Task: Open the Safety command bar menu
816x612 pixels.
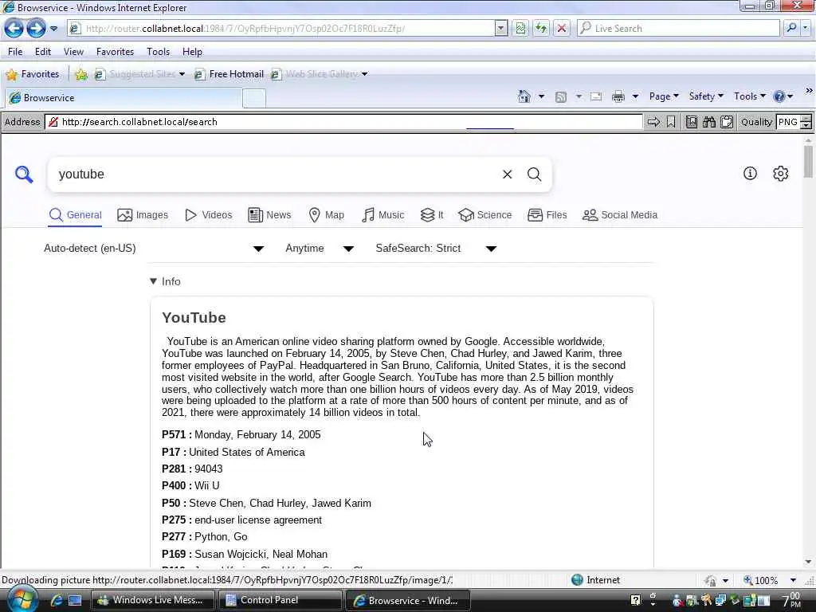Action: (x=706, y=96)
